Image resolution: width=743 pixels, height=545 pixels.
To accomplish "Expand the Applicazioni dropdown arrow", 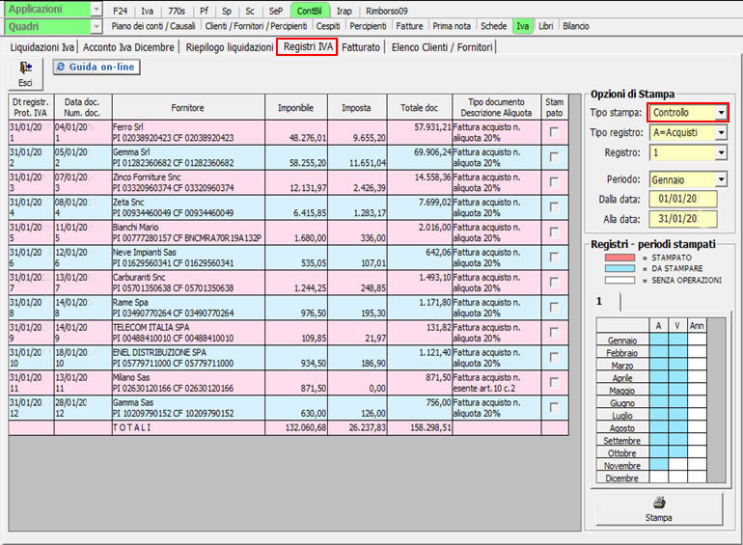I will coord(96,10).
